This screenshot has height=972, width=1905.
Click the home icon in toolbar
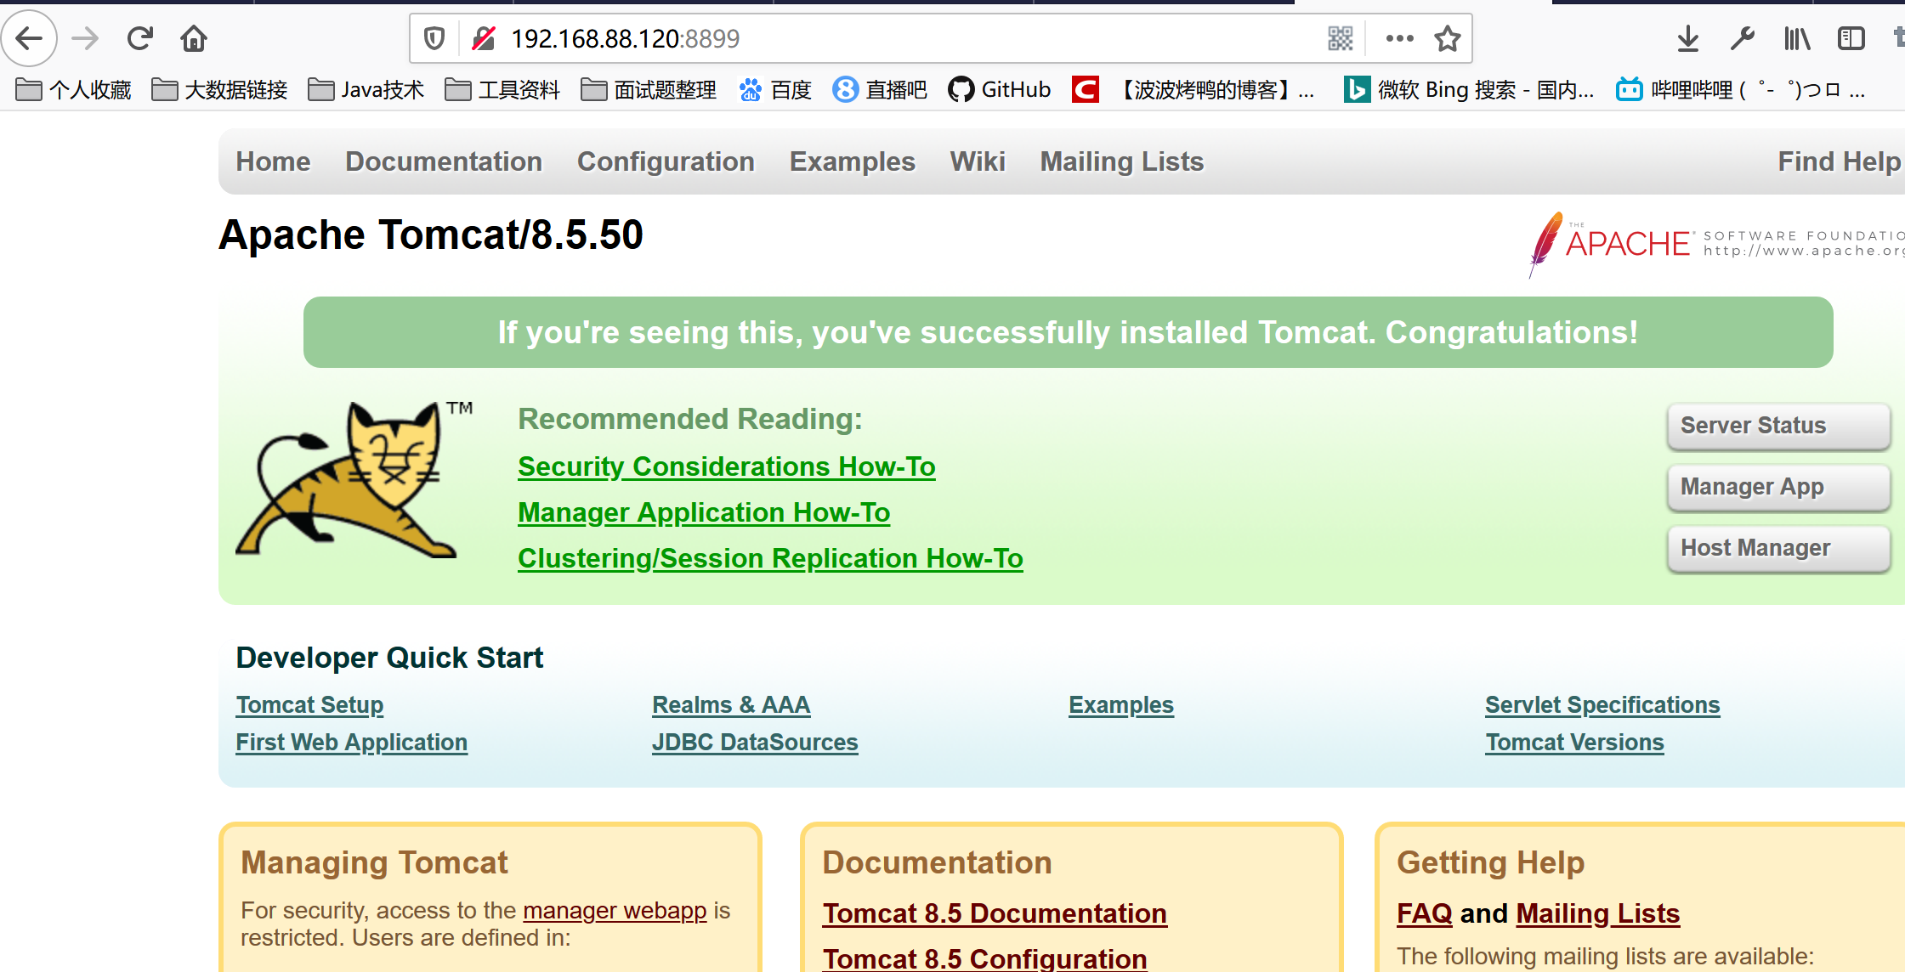pos(194,38)
